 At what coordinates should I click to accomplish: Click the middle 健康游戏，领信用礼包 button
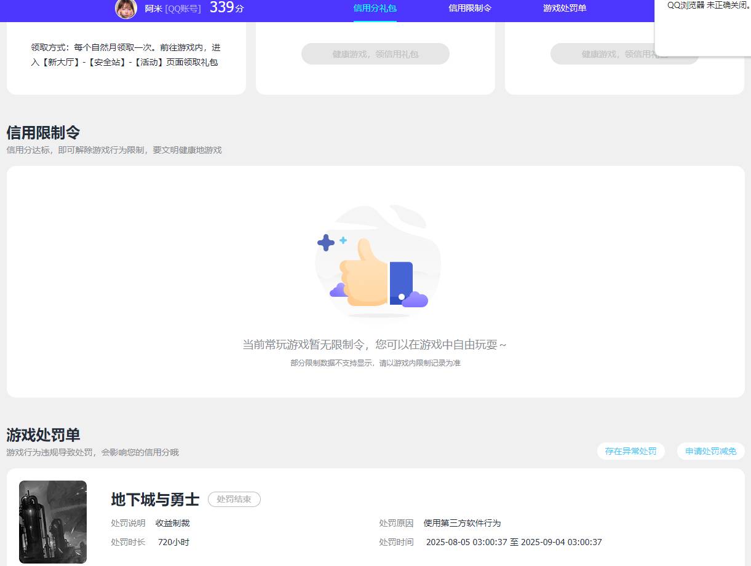pos(375,54)
